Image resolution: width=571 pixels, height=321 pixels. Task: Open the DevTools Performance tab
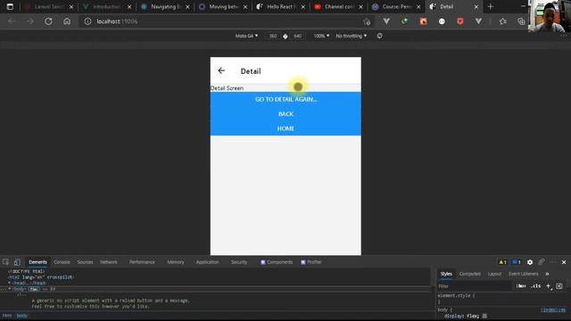tap(142, 262)
